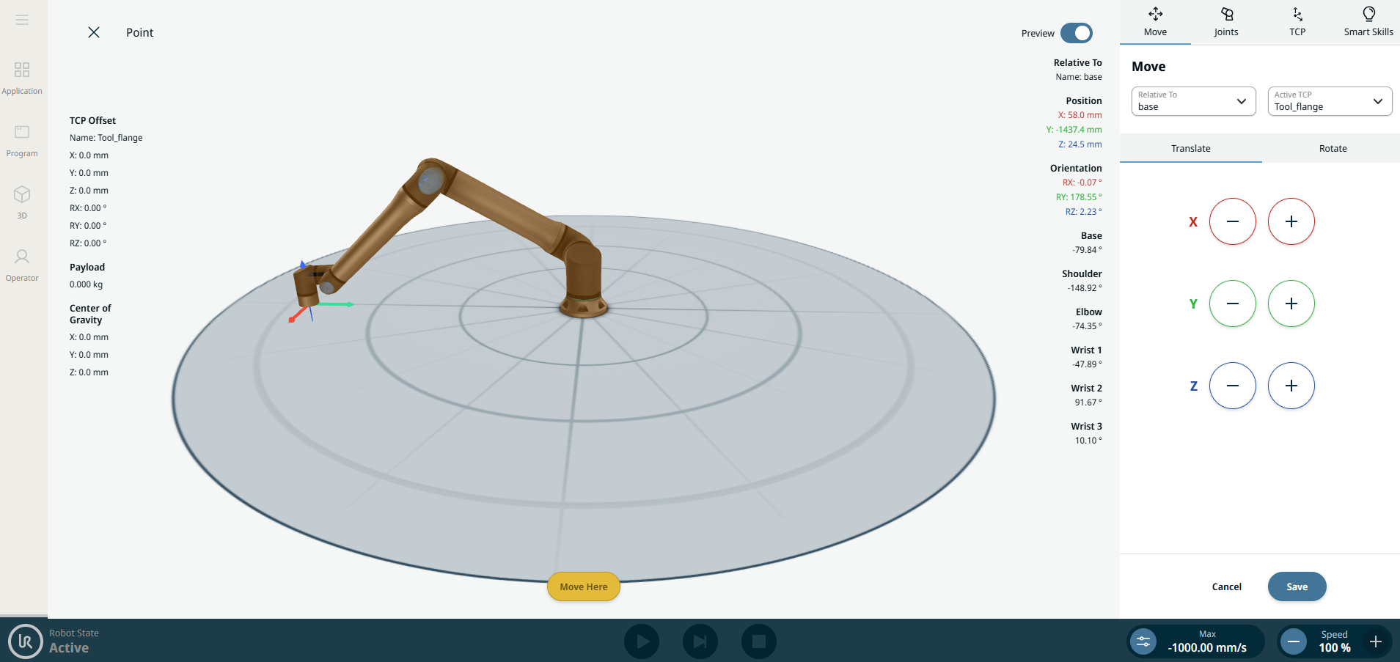1400x662 pixels.
Task: Select the Rotate tab
Action: (x=1333, y=148)
